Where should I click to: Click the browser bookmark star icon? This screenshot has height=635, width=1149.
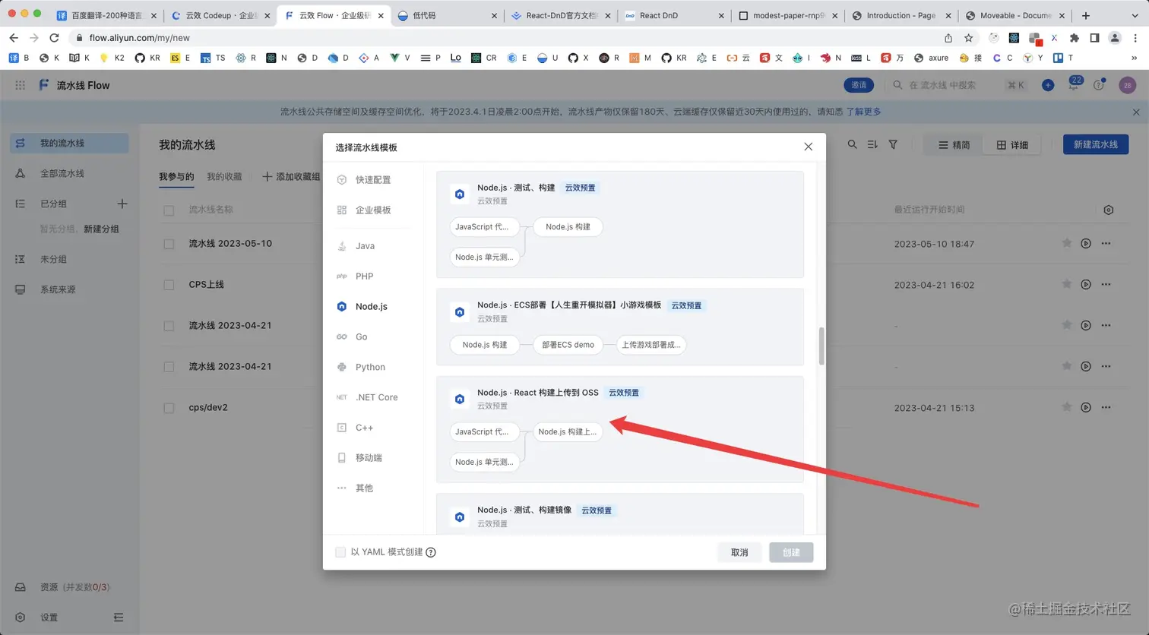click(968, 37)
